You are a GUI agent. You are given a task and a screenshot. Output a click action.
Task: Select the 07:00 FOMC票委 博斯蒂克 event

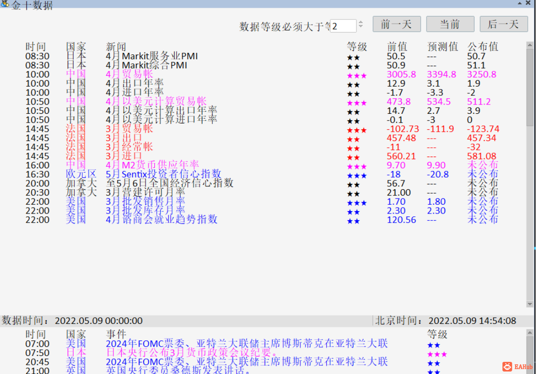[x=236, y=343]
